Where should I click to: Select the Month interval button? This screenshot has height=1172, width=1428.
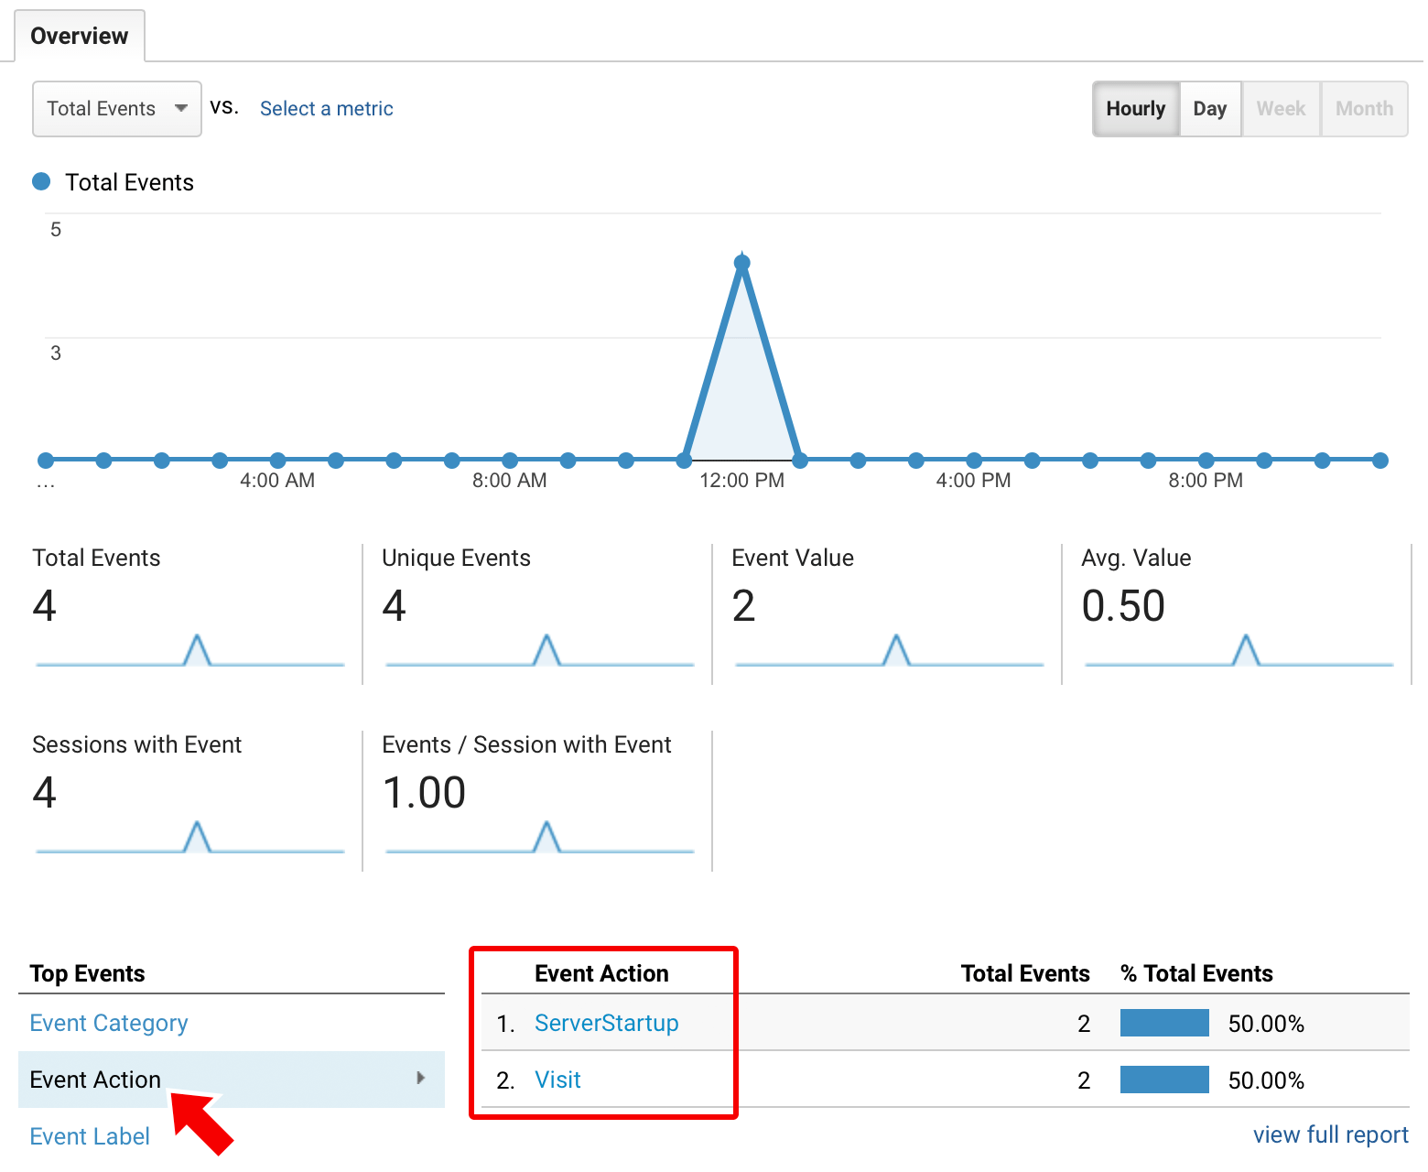tap(1363, 109)
